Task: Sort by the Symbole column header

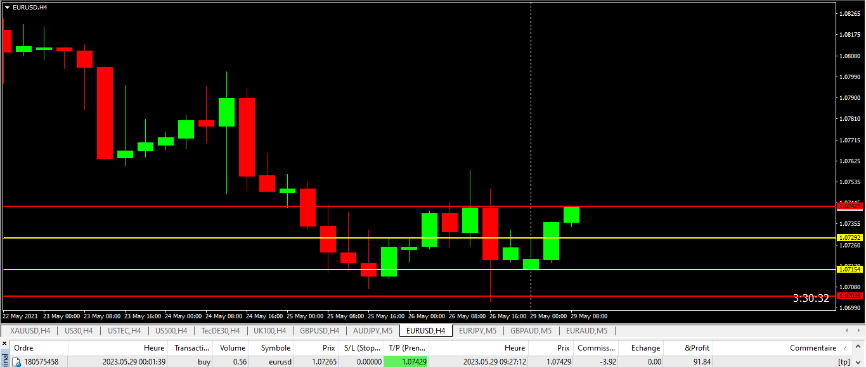Action: click(x=272, y=348)
